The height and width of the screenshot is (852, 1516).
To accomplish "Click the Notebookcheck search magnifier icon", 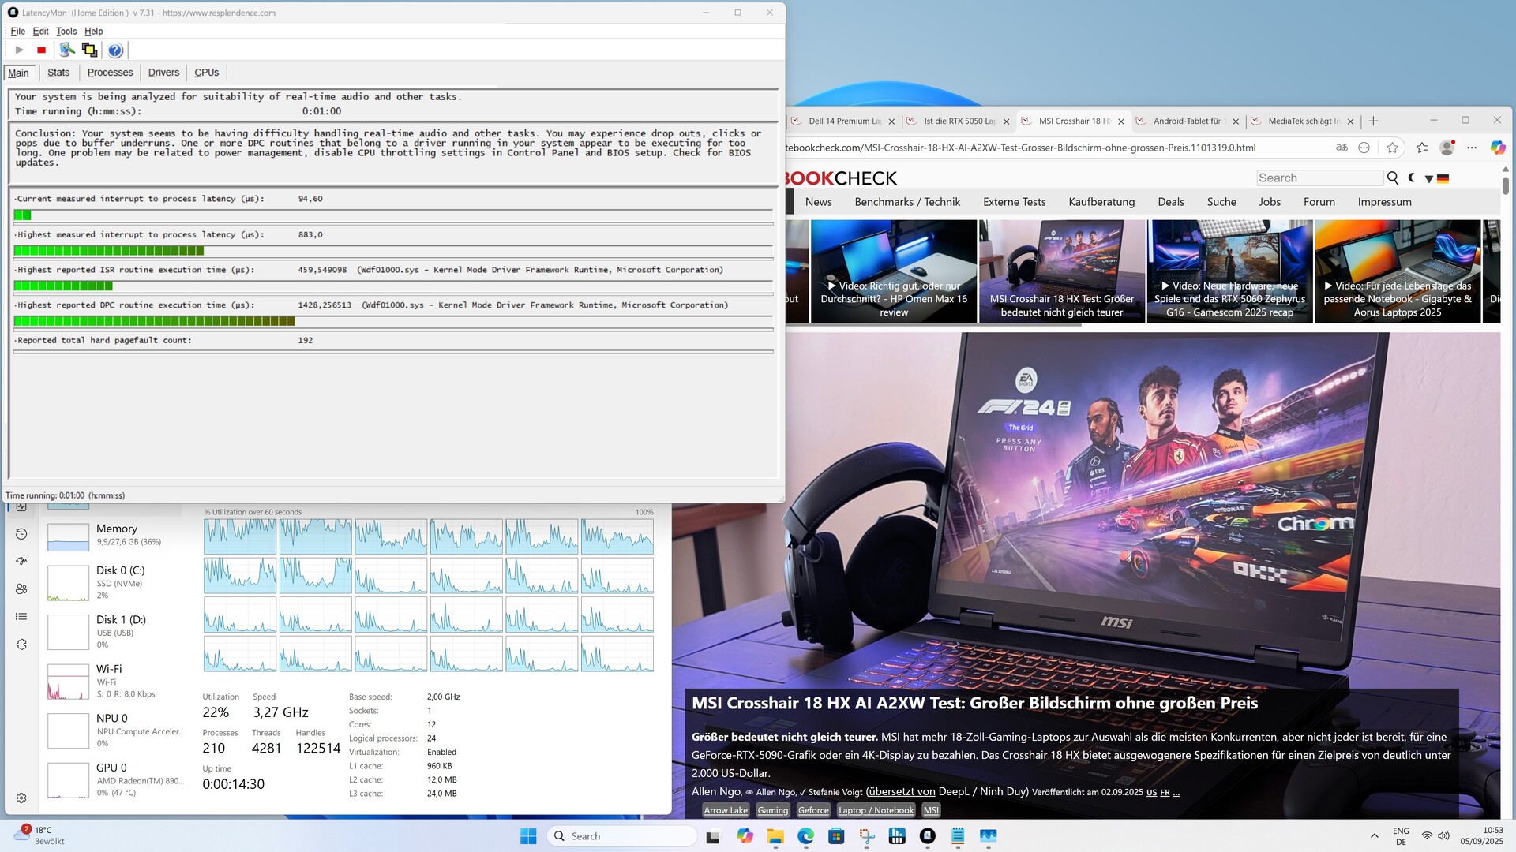I will (x=1393, y=178).
